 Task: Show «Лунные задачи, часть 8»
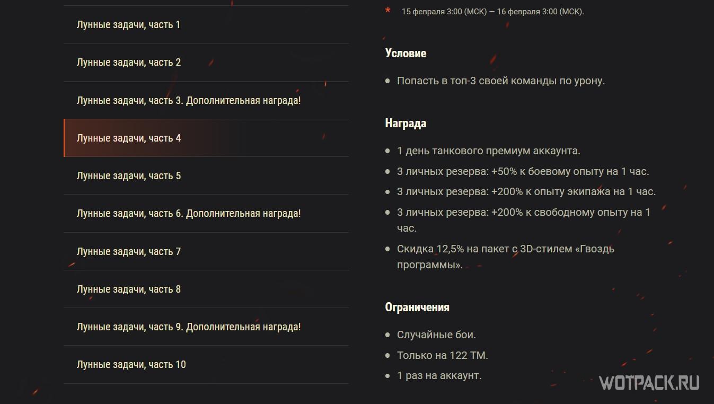[129, 289]
